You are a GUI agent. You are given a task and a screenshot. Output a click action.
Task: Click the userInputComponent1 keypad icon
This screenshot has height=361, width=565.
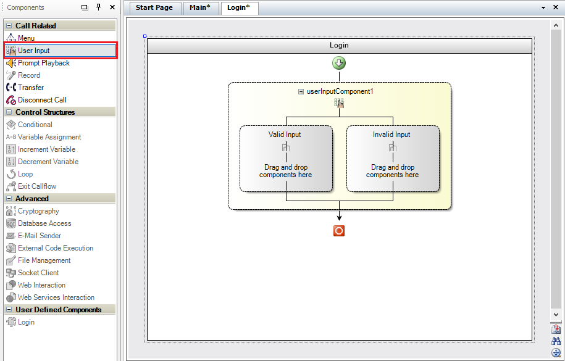(339, 103)
